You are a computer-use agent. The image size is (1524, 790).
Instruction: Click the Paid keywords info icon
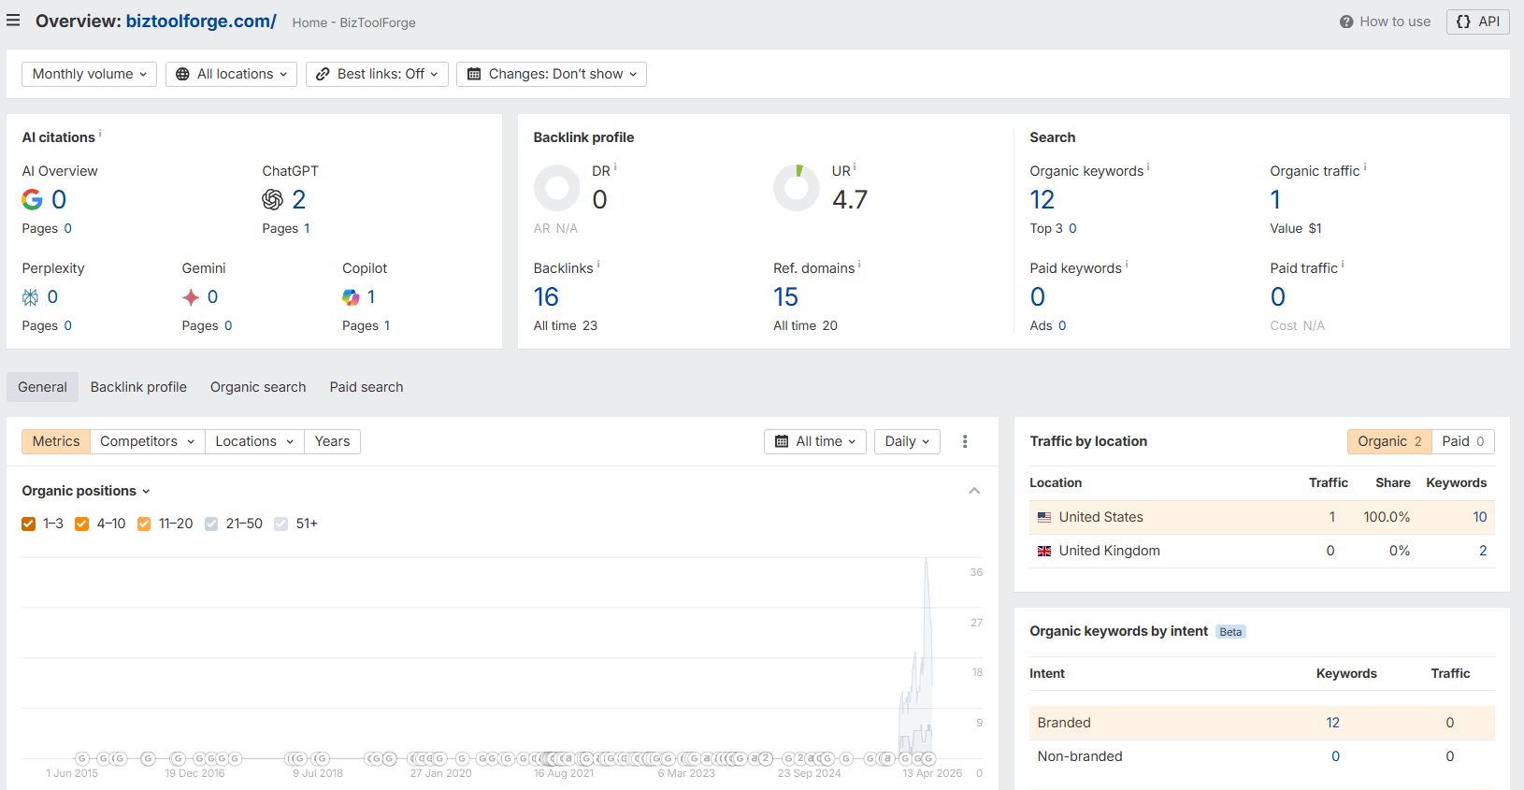click(x=1127, y=265)
